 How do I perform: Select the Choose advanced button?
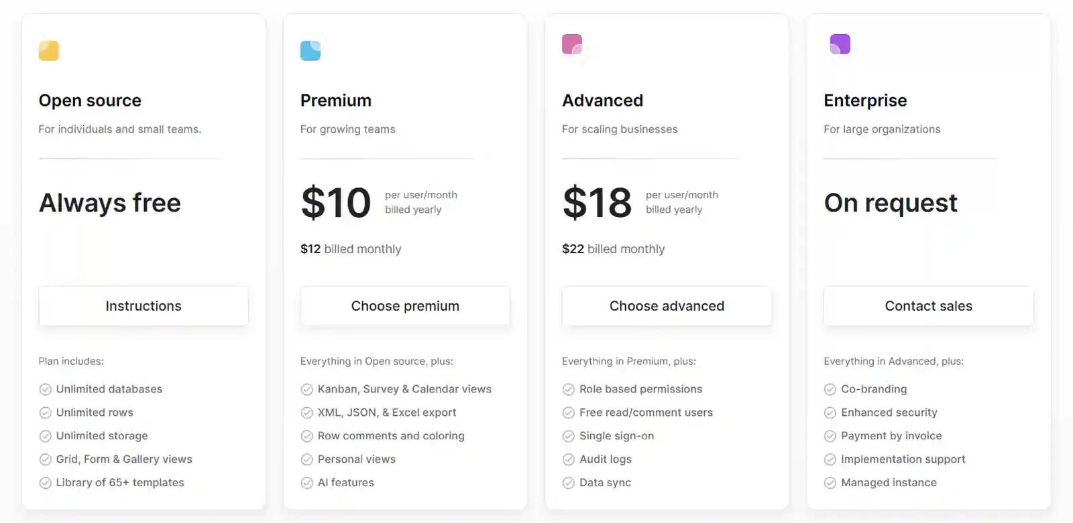tap(667, 306)
